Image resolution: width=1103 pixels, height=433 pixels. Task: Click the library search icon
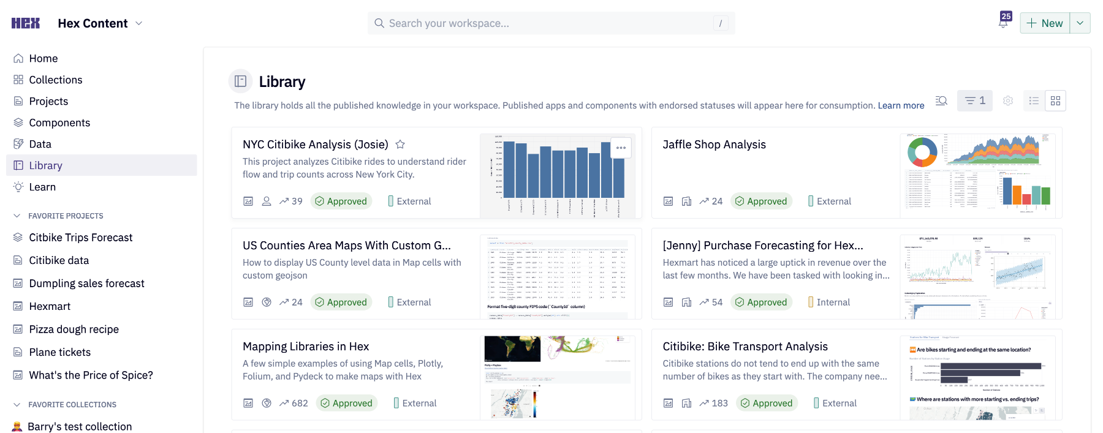[941, 100]
